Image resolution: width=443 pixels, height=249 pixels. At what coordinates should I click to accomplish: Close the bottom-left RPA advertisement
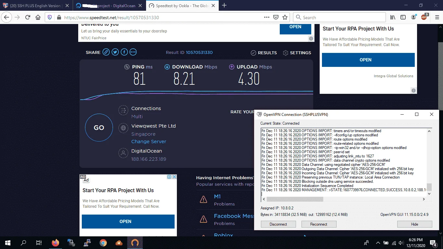[174, 177]
